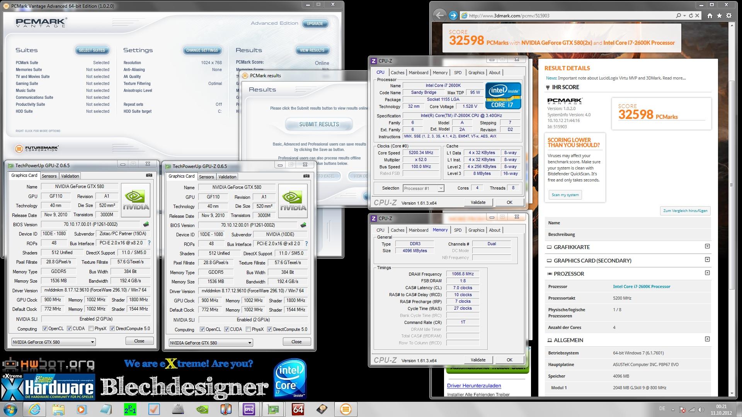Click Bus Interface question mark in right GPU-Z
The image size is (742, 417).
(306, 244)
